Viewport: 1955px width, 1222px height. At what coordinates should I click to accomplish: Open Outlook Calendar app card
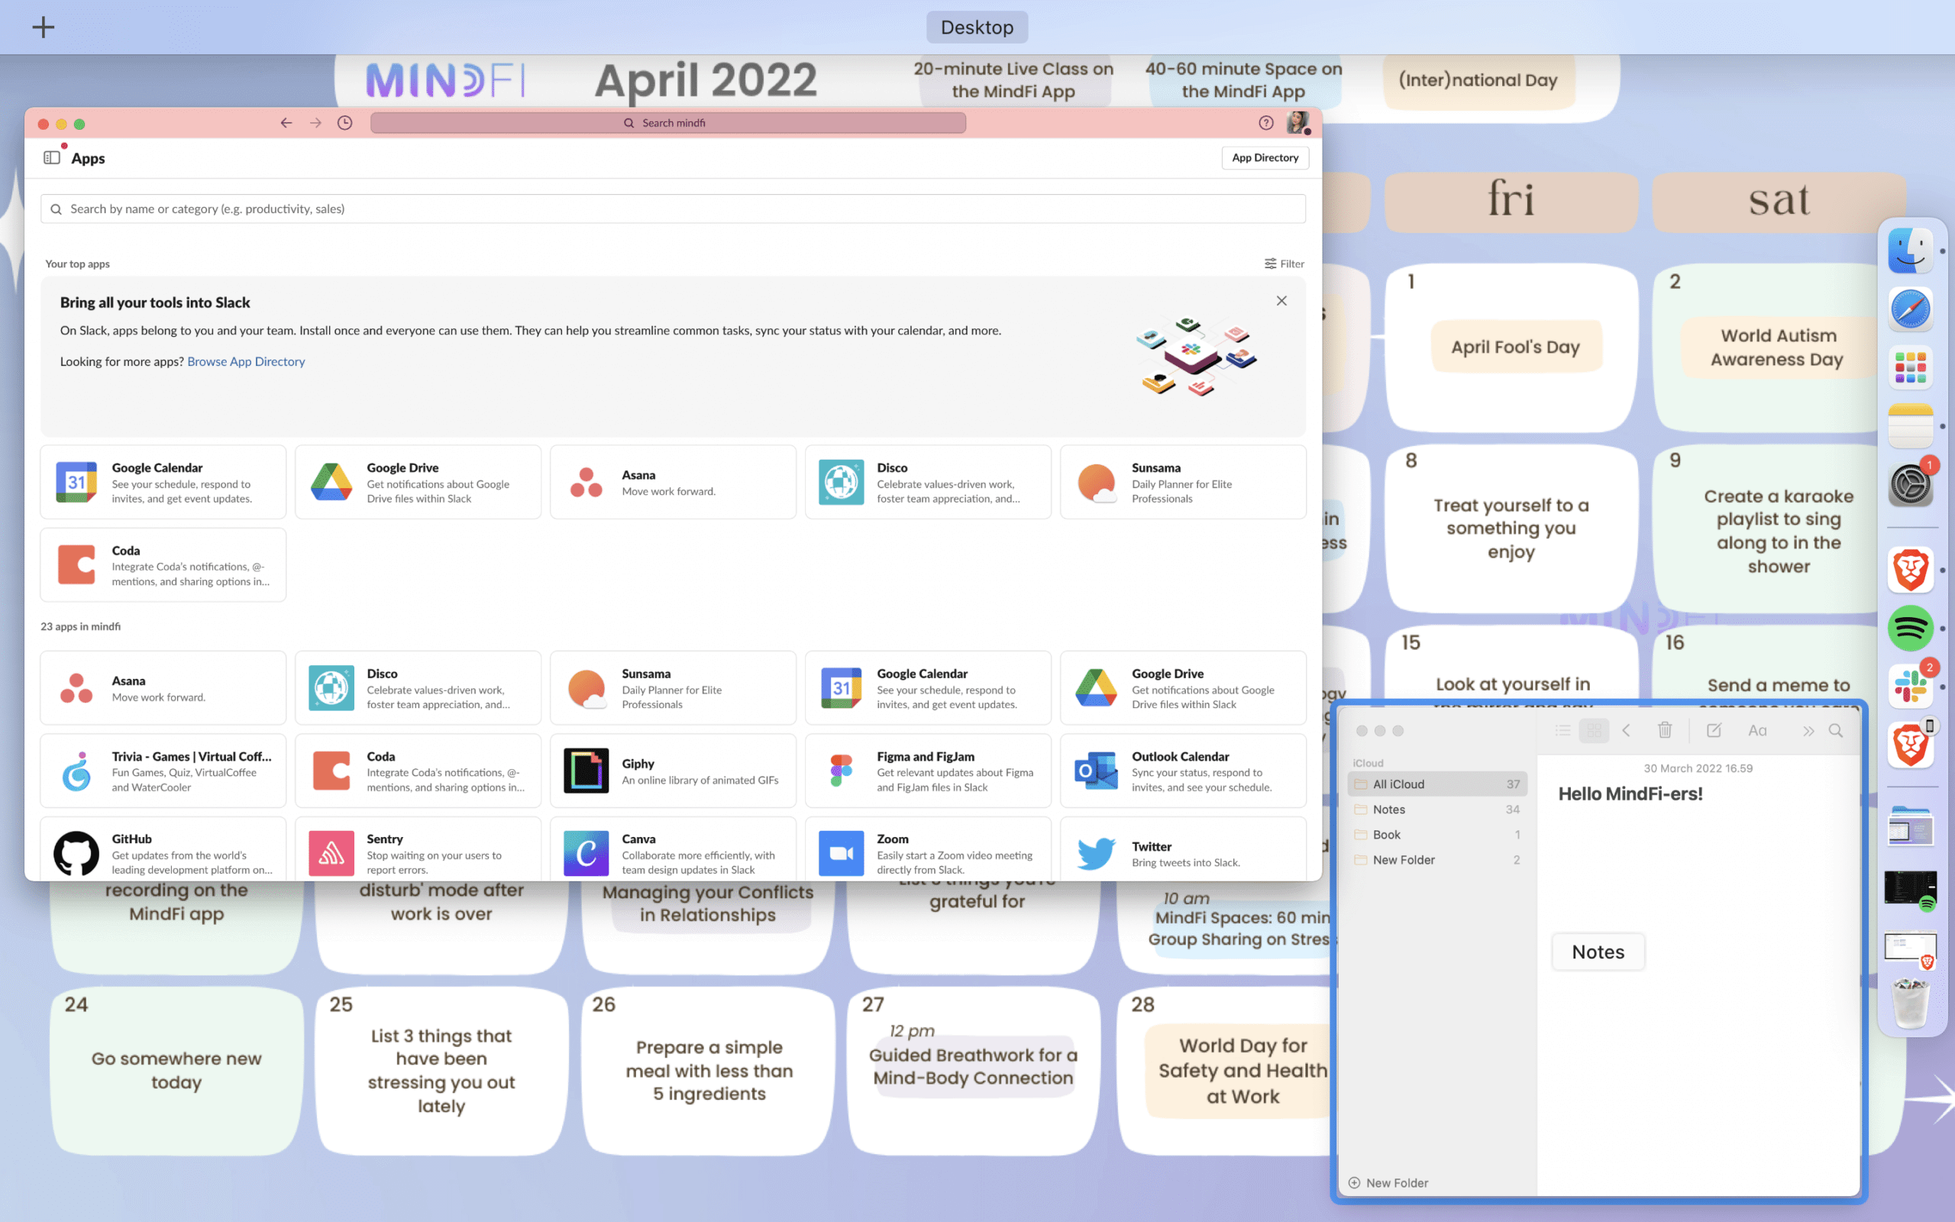click(1183, 771)
